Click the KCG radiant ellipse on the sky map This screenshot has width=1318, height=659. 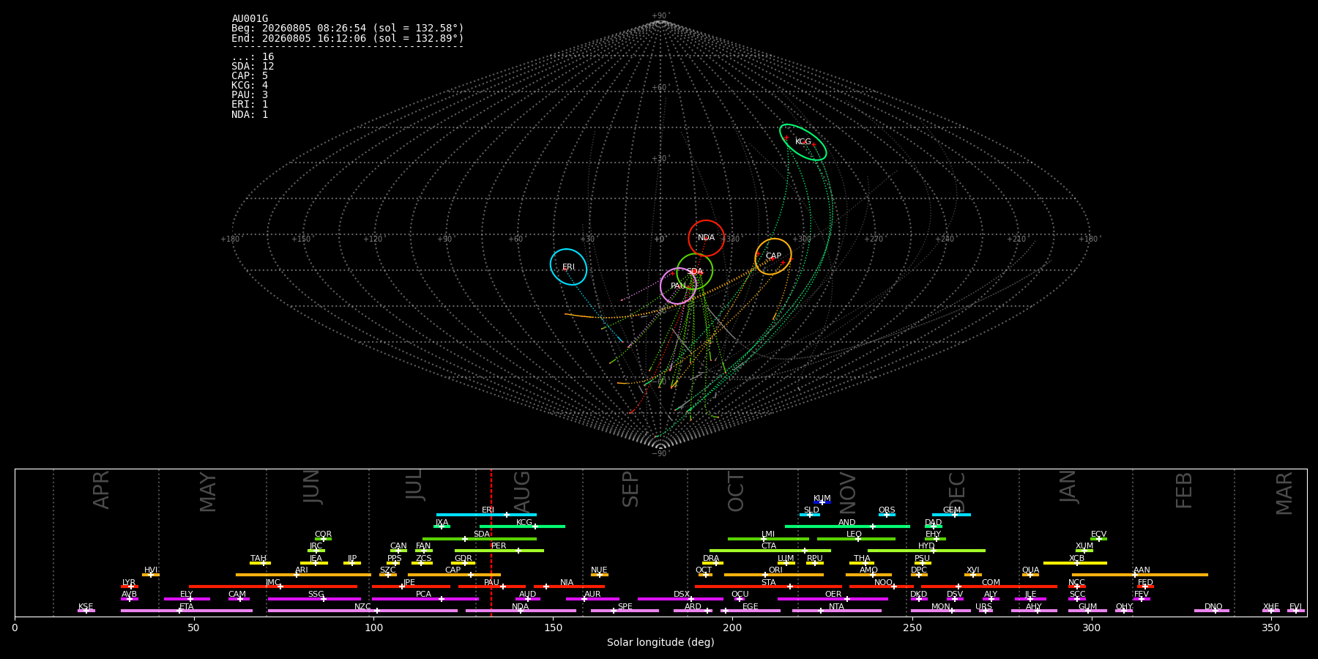tap(803, 142)
